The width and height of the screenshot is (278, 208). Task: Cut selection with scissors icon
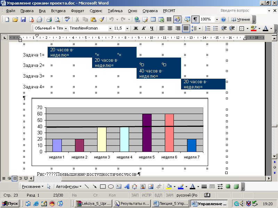[77, 19]
